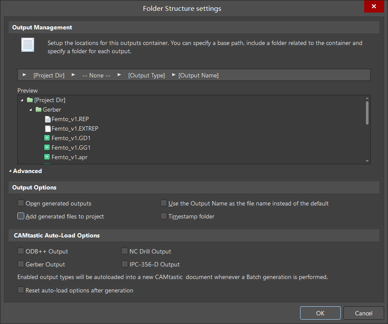388x324 pixels.
Task: Toggle Reset auto-load options after generation
Action: 21,290
